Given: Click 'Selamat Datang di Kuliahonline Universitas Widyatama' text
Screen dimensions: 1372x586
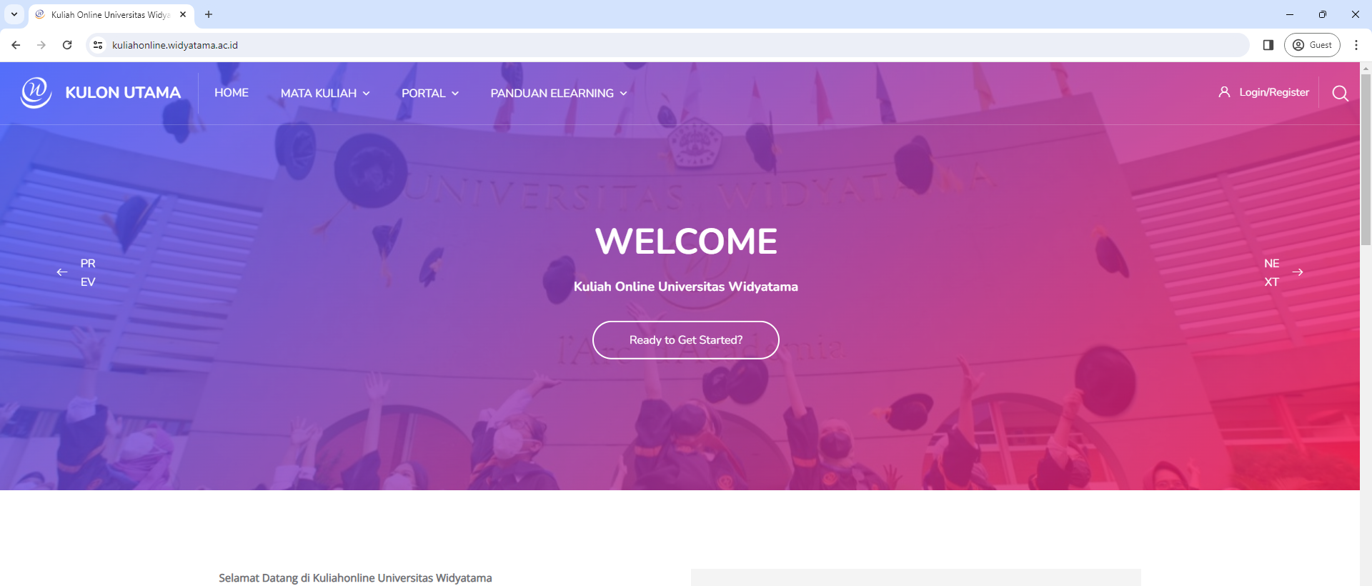Looking at the screenshot, I should pyautogui.click(x=355, y=578).
